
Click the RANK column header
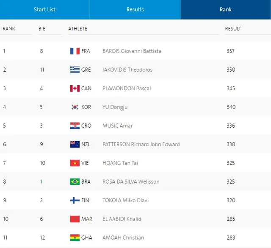pyautogui.click(x=9, y=29)
